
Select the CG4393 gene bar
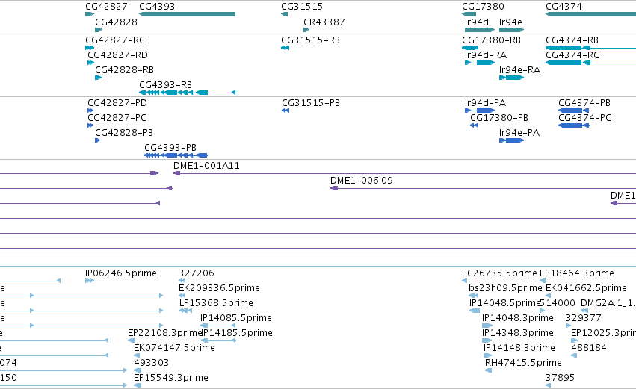187,14
